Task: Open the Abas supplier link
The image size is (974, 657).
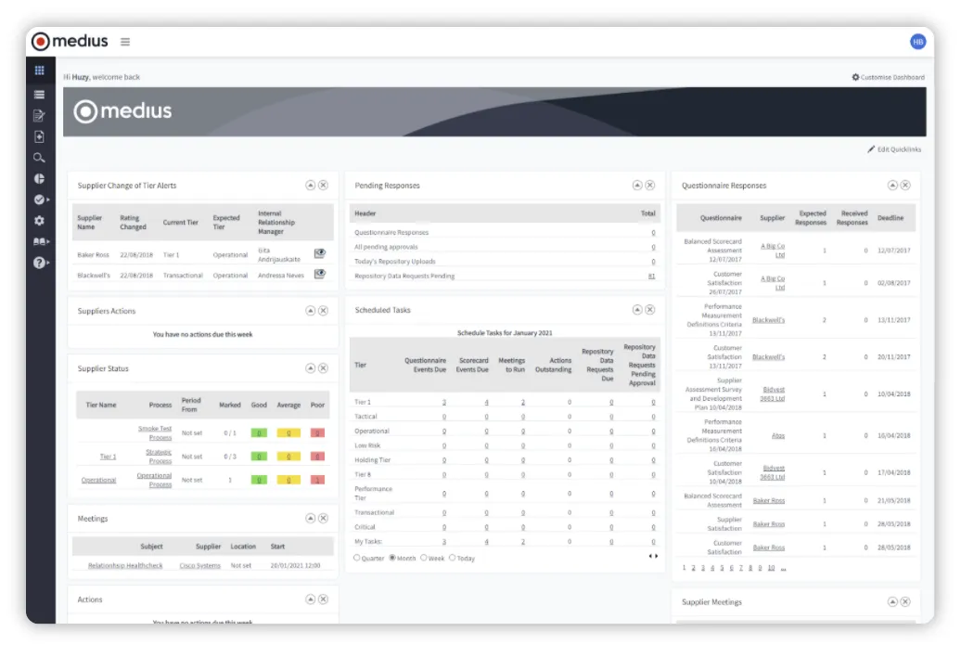Action: tap(778, 436)
